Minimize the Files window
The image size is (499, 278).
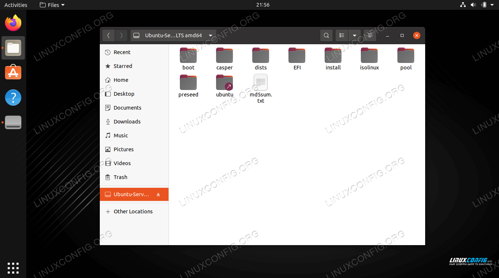388,35
